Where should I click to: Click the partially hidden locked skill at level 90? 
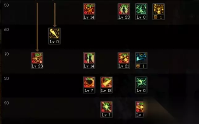tap(139, 107)
